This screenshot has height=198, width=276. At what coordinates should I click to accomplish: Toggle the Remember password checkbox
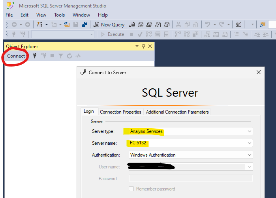pyautogui.click(x=131, y=189)
